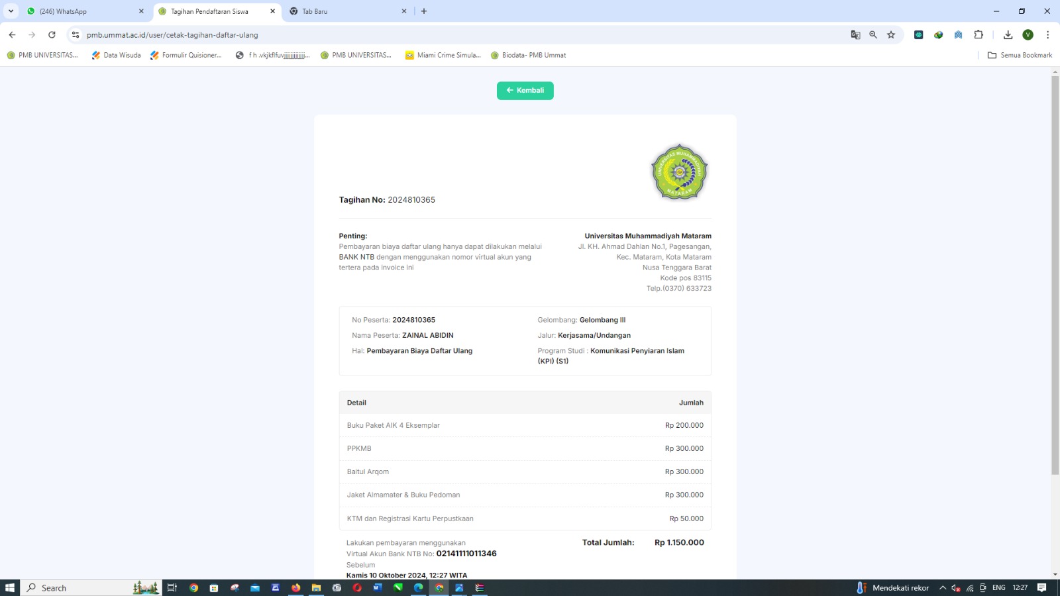Image resolution: width=1060 pixels, height=596 pixels.
Task: Open the Data Wisuda bookmark
Action: pyautogui.click(x=117, y=56)
